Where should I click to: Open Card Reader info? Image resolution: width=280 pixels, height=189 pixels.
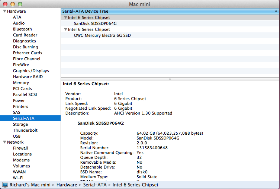[25, 35]
